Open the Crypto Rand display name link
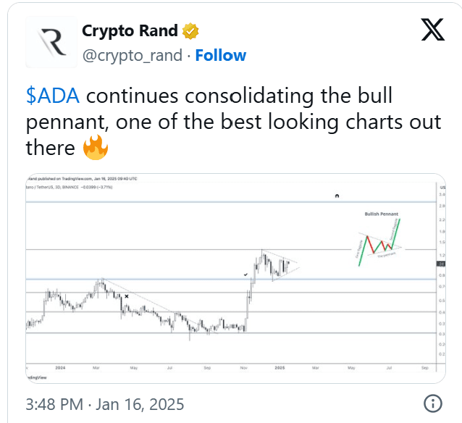This screenshot has height=423, width=462. coord(131,31)
